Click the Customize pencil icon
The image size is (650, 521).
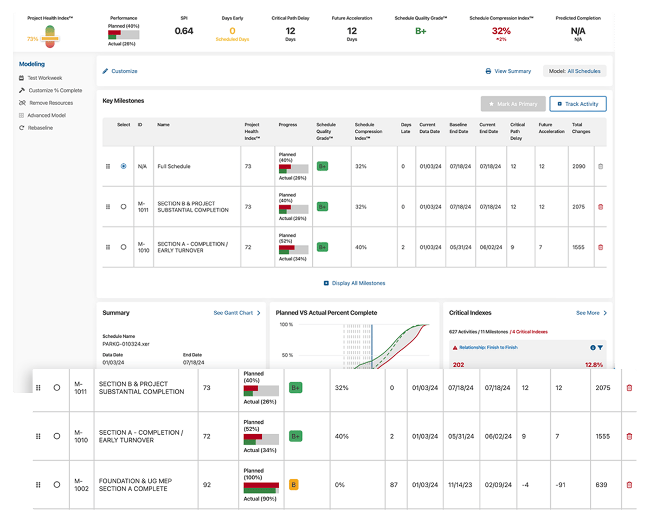[105, 71]
